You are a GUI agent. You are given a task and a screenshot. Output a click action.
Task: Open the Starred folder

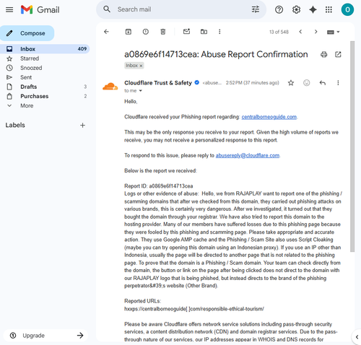45,58
